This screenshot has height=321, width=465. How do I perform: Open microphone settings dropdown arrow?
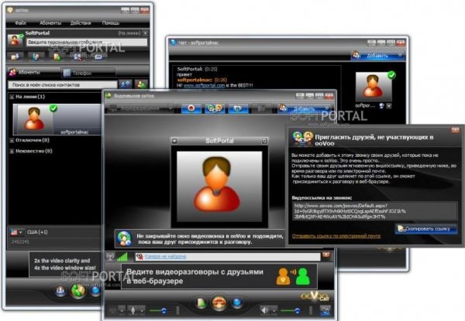pos(142,311)
